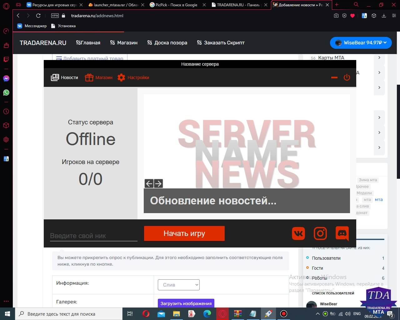Open the Discord icon link
This screenshot has height=320, width=400.
coord(342,233)
